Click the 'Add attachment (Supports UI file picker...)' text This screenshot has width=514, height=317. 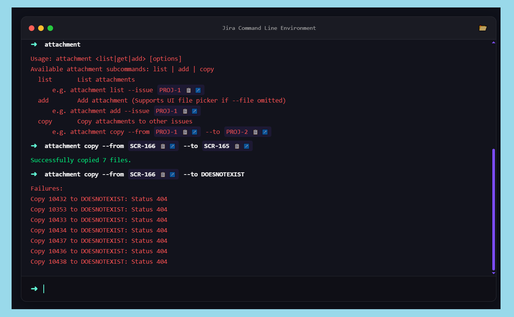click(182, 101)
